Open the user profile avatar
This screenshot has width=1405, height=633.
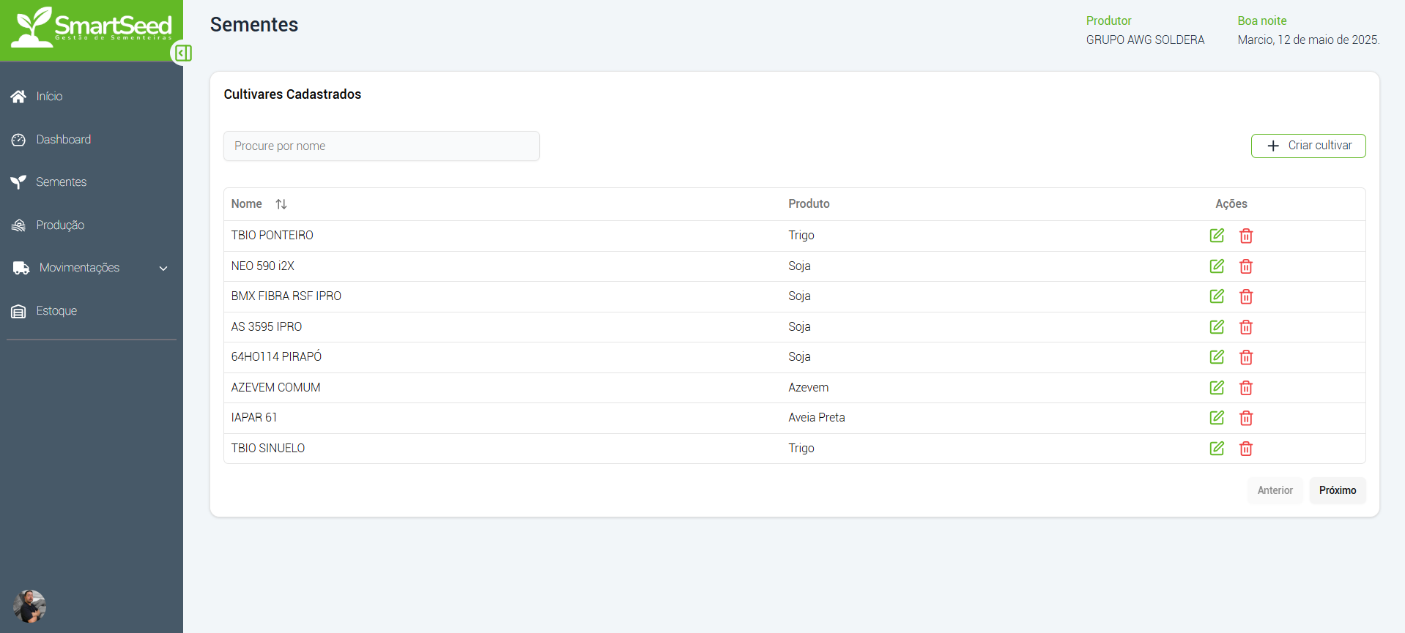tap(29, 607)
